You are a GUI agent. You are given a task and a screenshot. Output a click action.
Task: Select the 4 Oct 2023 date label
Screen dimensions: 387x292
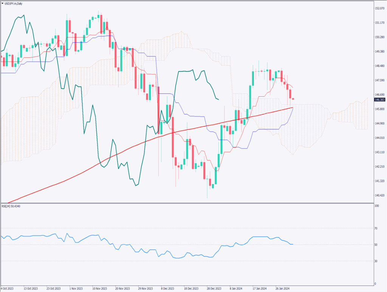pos(9,289)
